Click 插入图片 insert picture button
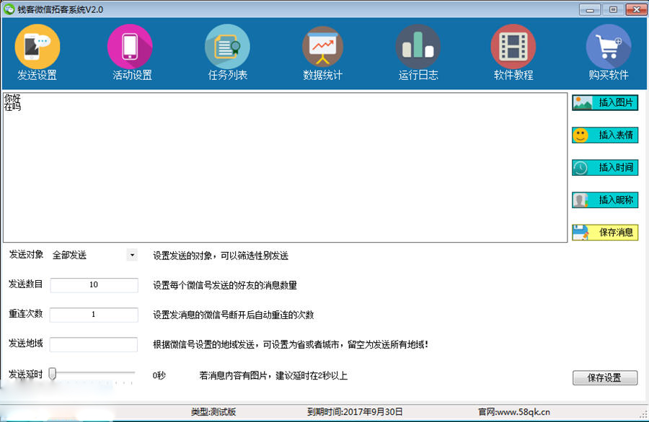This screenshot has width=649, height=422. click(605, 102)
